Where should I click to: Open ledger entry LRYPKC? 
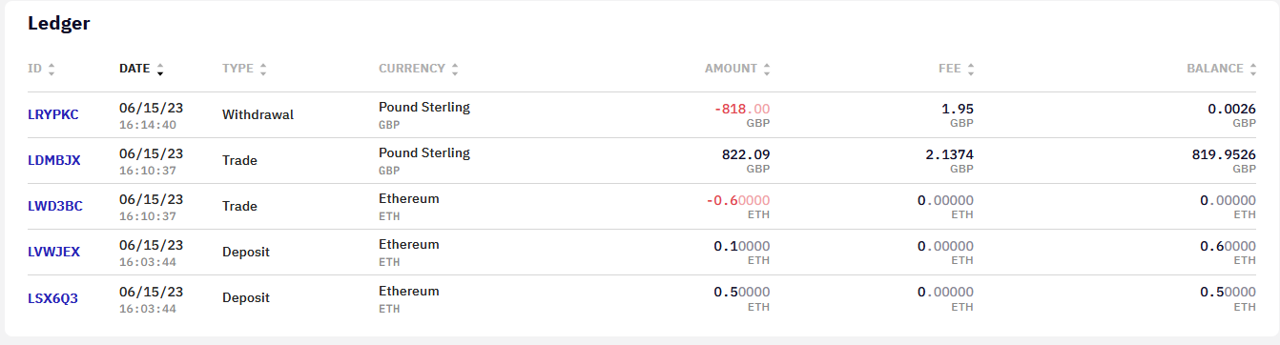pos(53,114)
